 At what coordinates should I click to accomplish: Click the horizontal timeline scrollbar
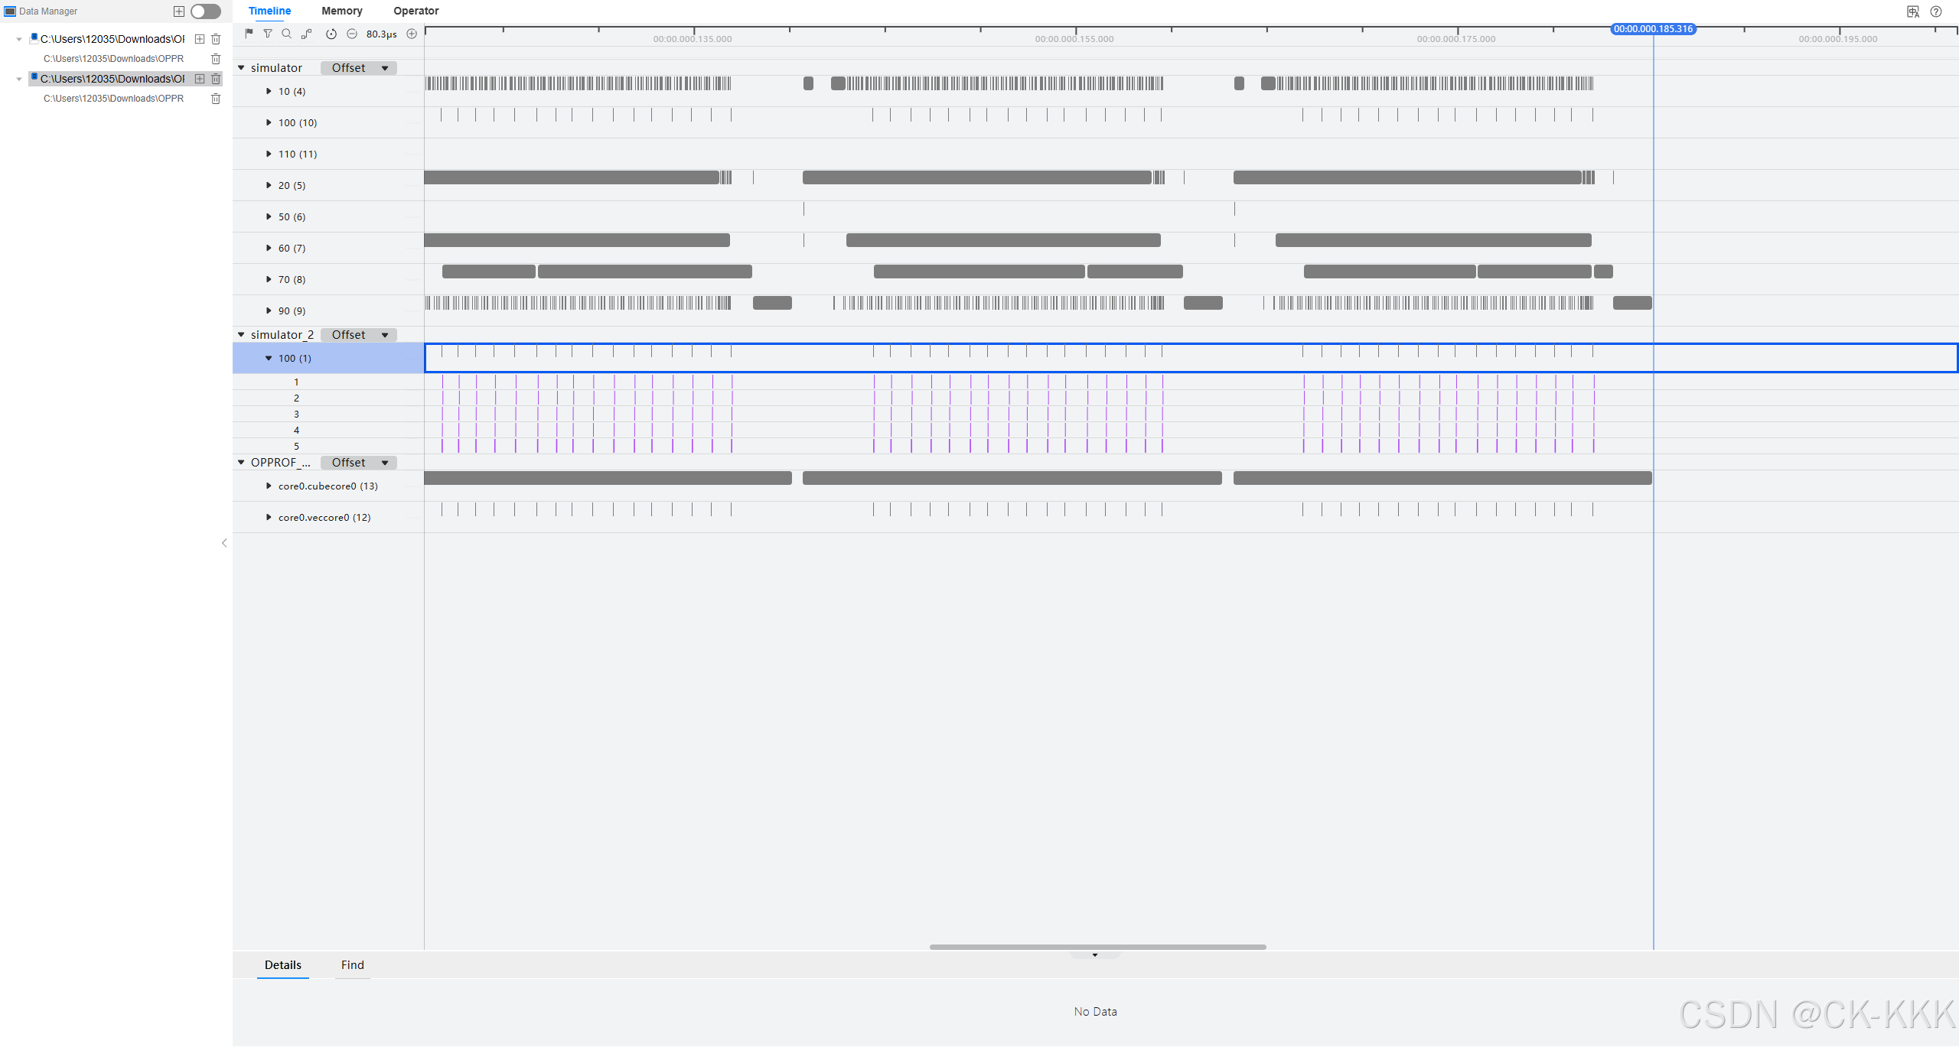tap(1097, 947)
